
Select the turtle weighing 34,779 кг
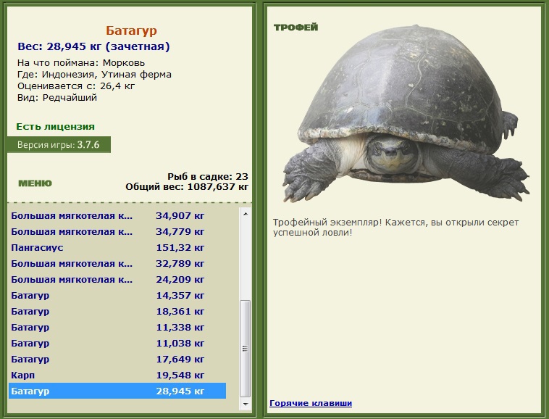(117, 231)
